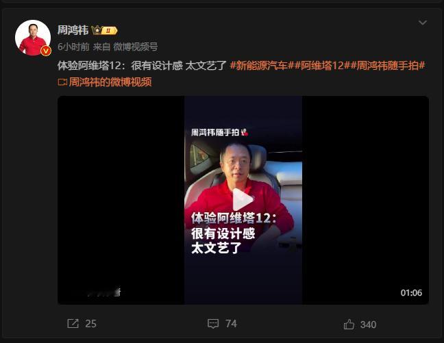Click the video camera icon before video link
The width and height of the screenshot is (444, 343).
[62, 82]
